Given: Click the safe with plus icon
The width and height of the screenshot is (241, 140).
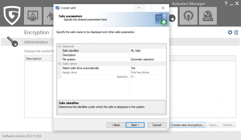Looking at the screenshot, I should pos(161,19).
